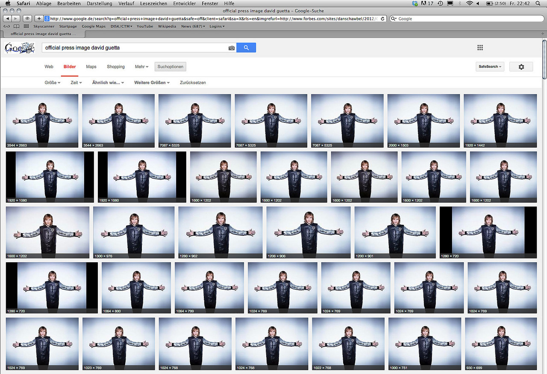Switch to the Maps tab
The image size is (547, 374).
click(91, 67)
